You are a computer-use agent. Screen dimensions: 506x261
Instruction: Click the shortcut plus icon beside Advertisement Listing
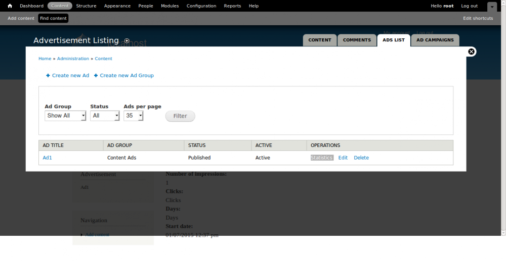pos(127,41)
